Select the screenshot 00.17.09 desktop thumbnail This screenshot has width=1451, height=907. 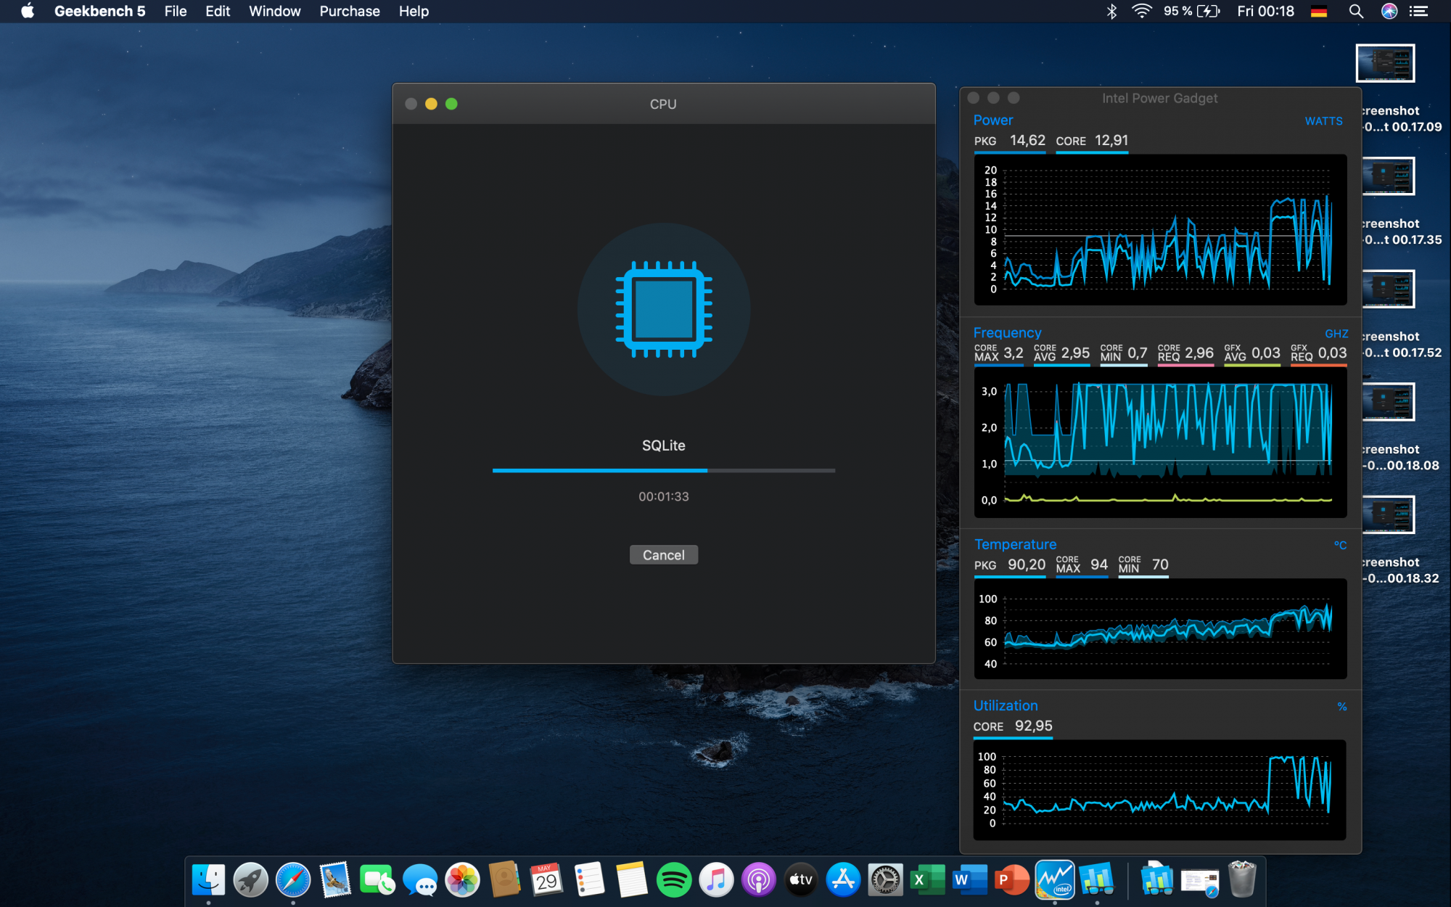pos(1385,64)
